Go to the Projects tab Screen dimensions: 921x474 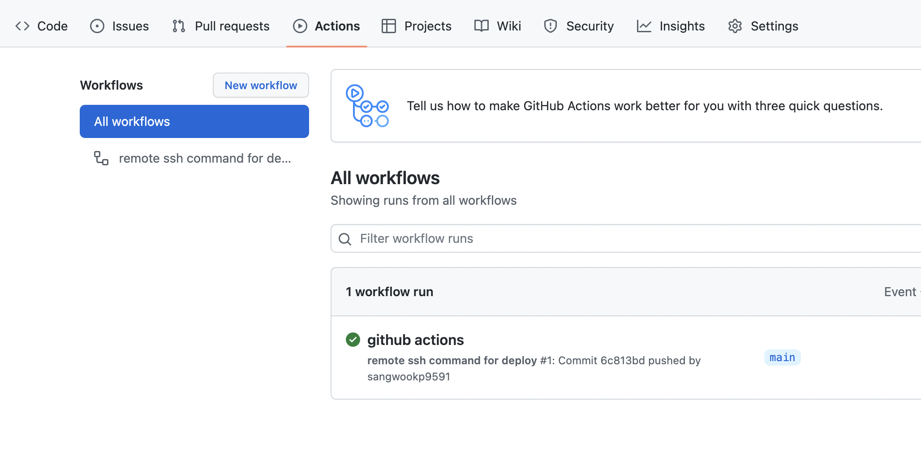coord(417,26)
